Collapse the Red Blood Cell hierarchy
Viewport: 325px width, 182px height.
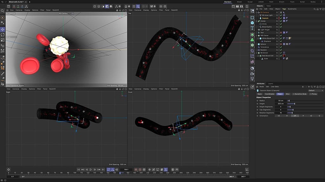click(x=258, y=56)
